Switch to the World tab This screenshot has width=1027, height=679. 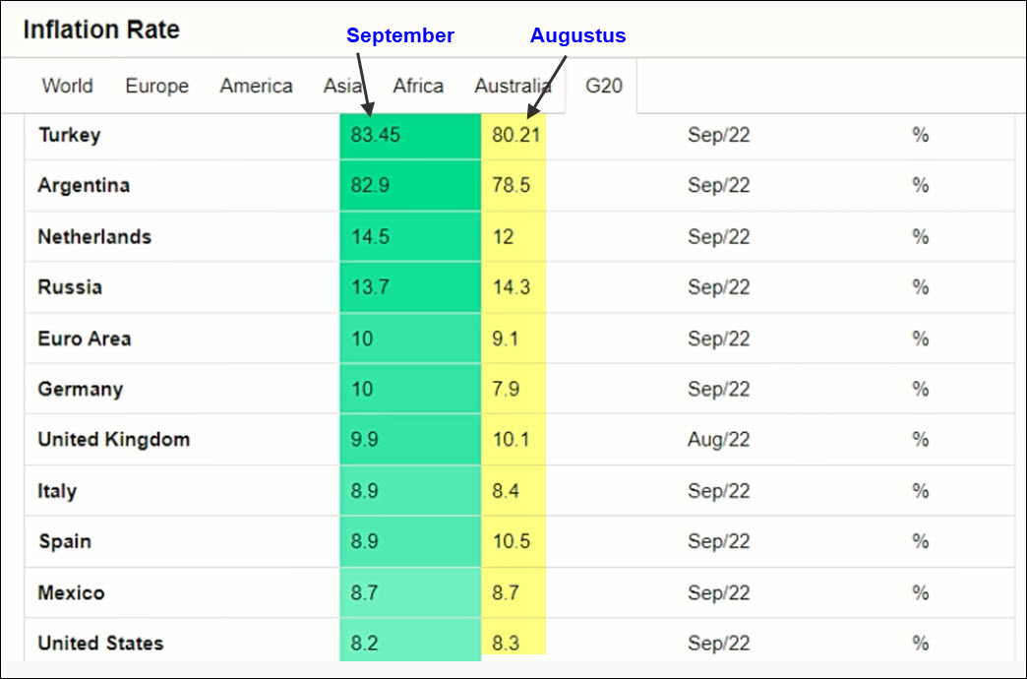68,86
